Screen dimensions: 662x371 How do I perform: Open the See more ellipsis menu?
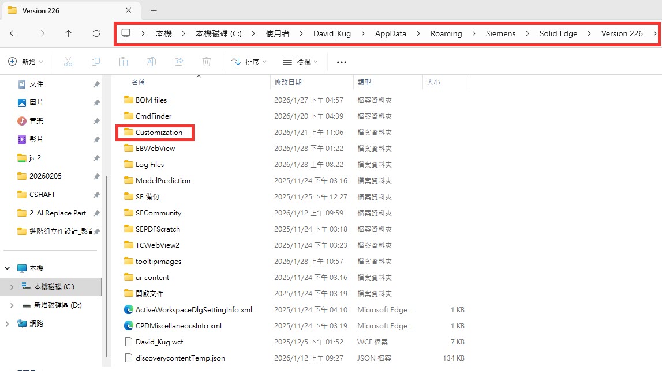pyautogui.click(x=342, y=62)
